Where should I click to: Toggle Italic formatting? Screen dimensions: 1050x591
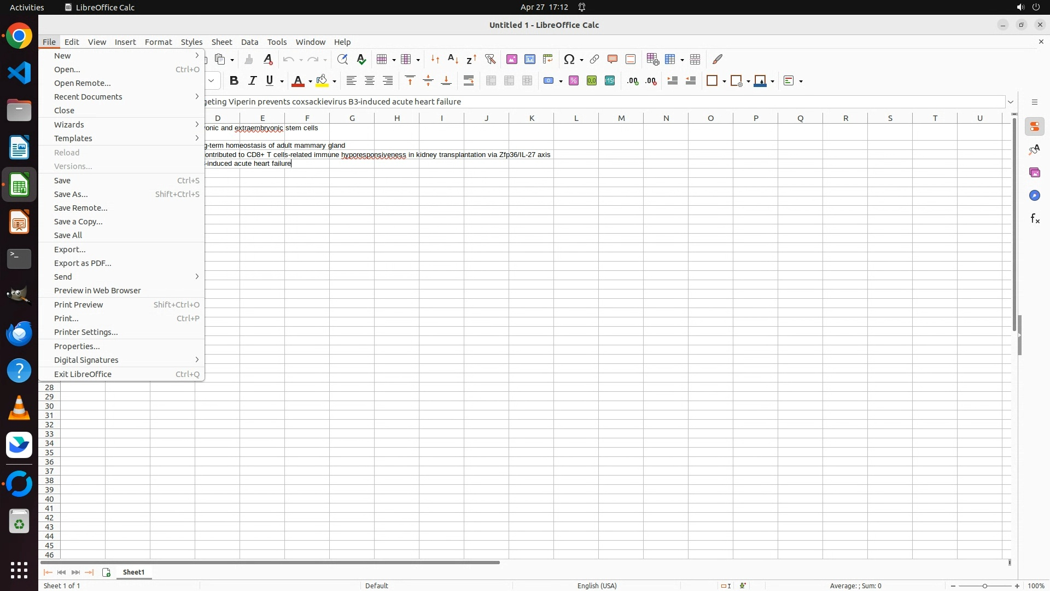click(x=252, y=81)
